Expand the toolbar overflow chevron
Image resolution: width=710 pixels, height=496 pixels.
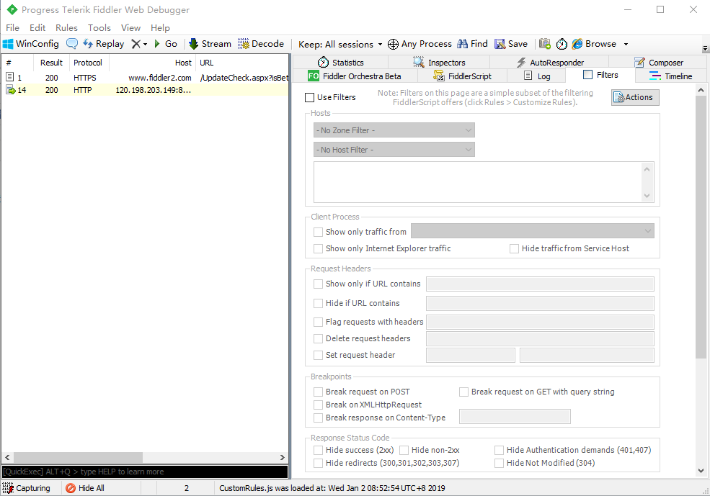tap(705, 48)
